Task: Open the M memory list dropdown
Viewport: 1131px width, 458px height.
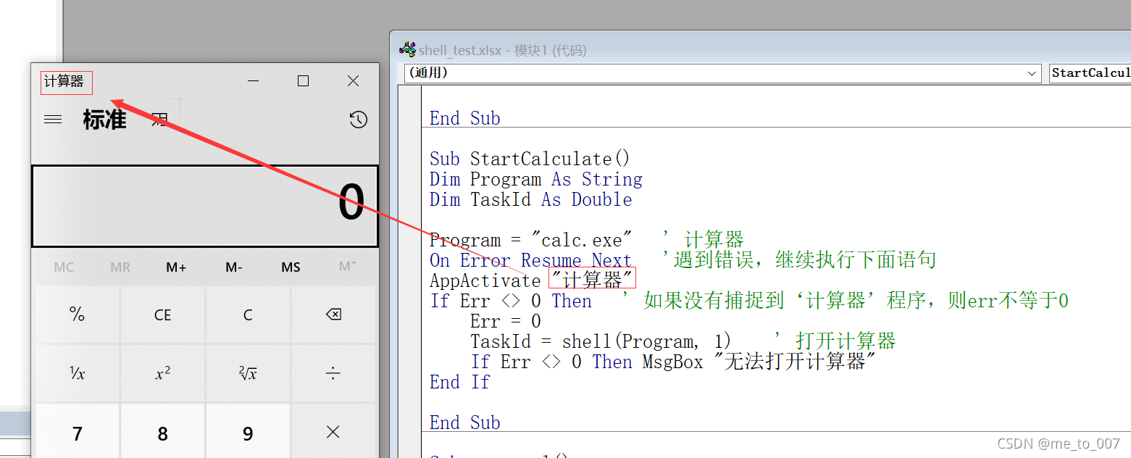Action: pos(348,267)
